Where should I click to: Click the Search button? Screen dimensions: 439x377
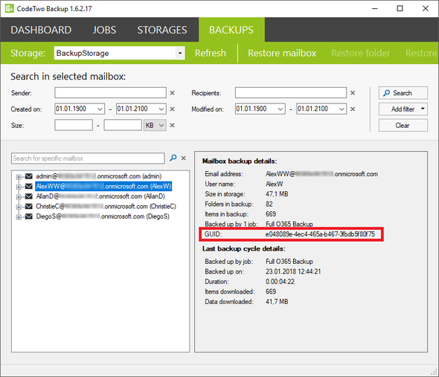[403, 93]
